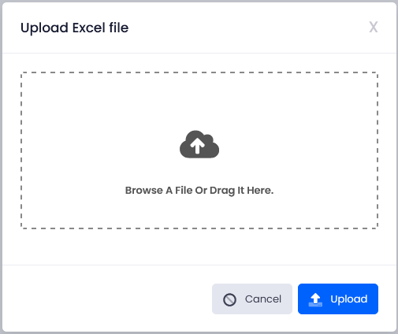Click empty drop zone space above the cloud
Image resolution: width=398 pixels, height=334 pixels.
click(199, 100)
